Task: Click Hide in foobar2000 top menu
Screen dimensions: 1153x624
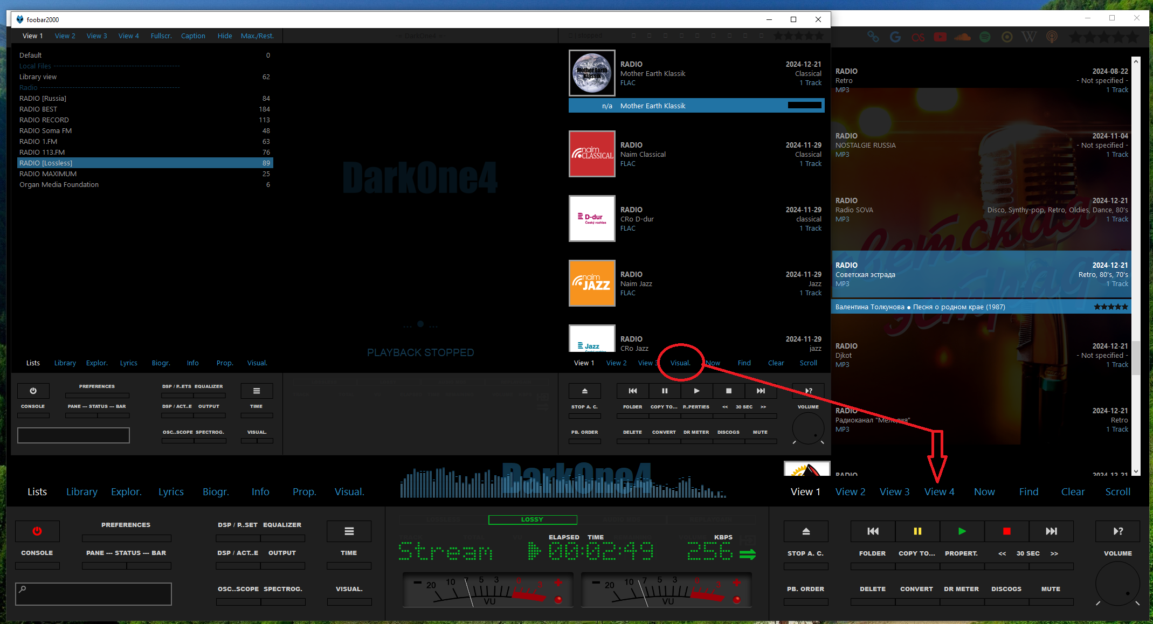Action: tap(225, 36)
